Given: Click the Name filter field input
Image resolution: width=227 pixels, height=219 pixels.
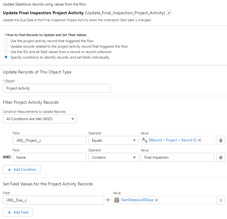Looking at the screenshot, I should (x=49, y=157).
